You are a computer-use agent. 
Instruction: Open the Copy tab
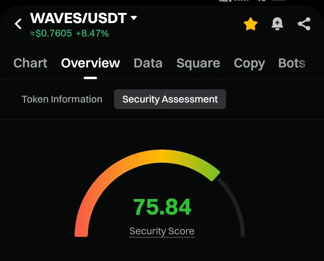(x=249, y=64)
